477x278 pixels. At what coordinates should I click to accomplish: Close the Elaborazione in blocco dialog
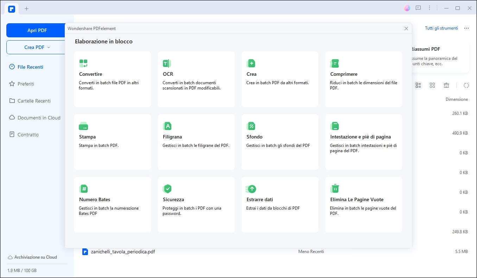[406, 29]
